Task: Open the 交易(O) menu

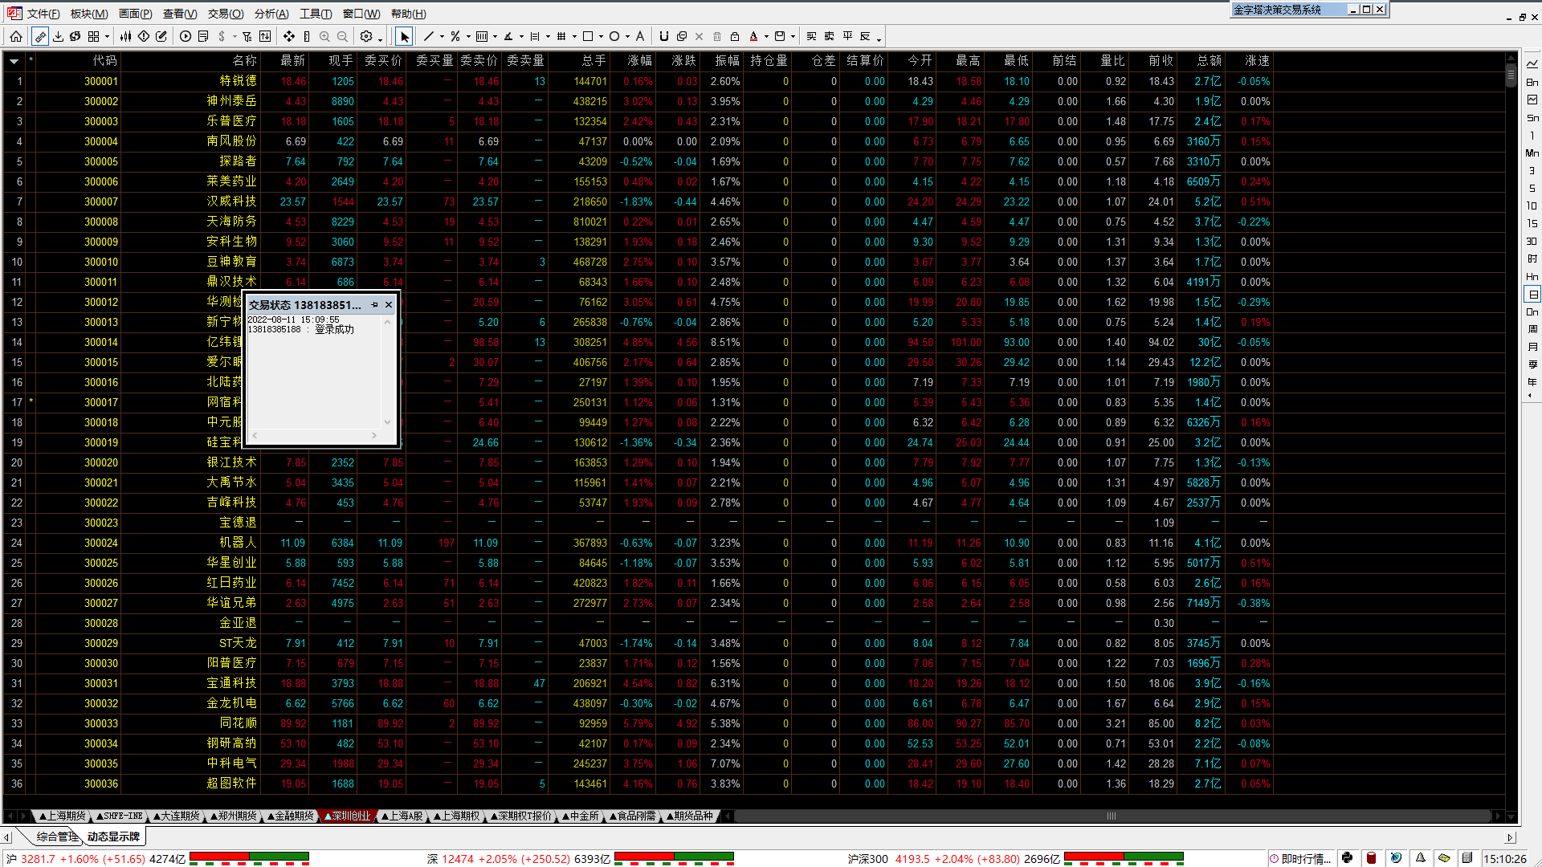Action: click(x=226, y=14)
